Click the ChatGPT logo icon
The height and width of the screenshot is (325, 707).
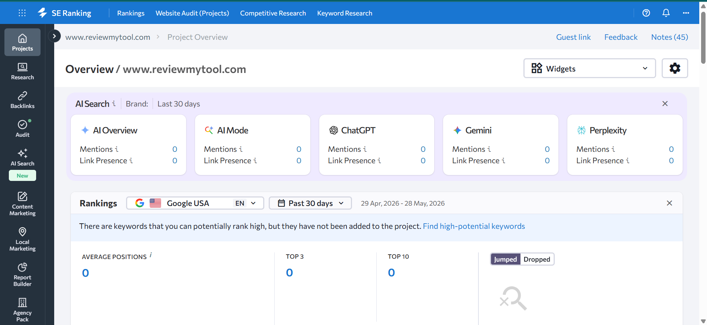(334, 130)
